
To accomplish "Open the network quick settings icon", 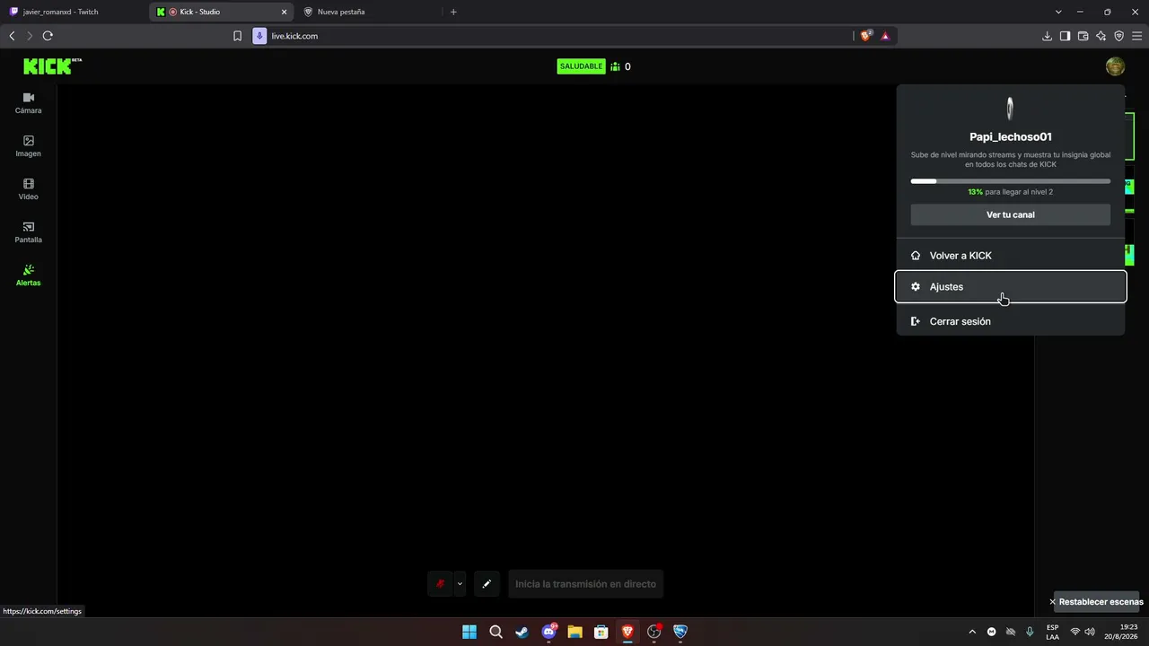I will point(1075,632).
